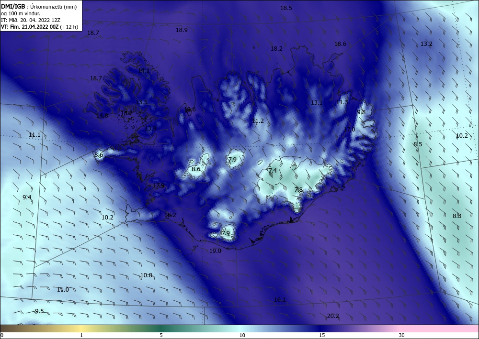The width and height of the screenshot is (479, 339).
Task: Click the map value "13.5"
Action: tap(142, 102)
